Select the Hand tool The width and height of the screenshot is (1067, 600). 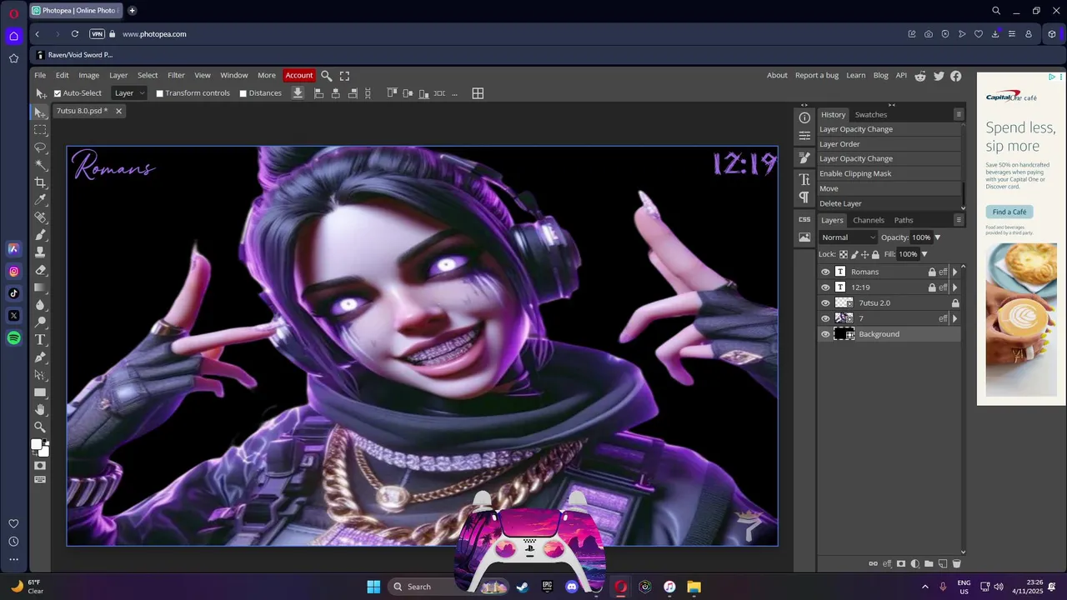pos(40,410)
